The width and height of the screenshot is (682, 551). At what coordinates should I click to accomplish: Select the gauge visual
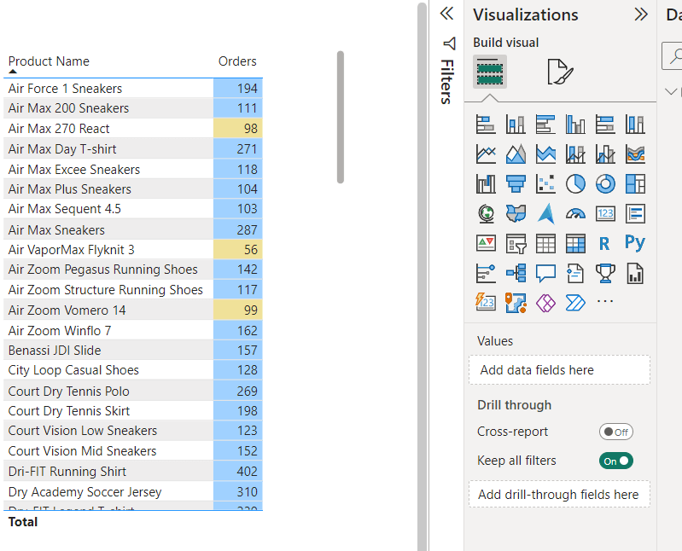click(575, 214)
